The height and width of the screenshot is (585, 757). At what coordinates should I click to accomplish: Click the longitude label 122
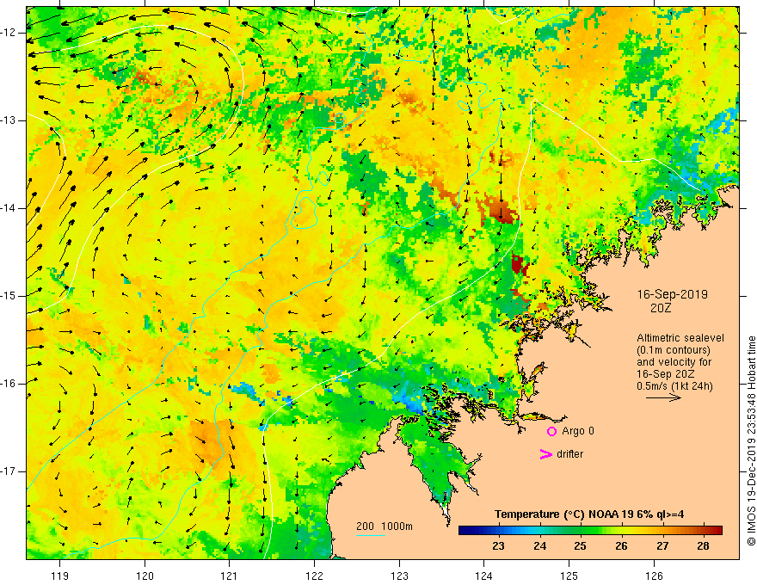314,576
